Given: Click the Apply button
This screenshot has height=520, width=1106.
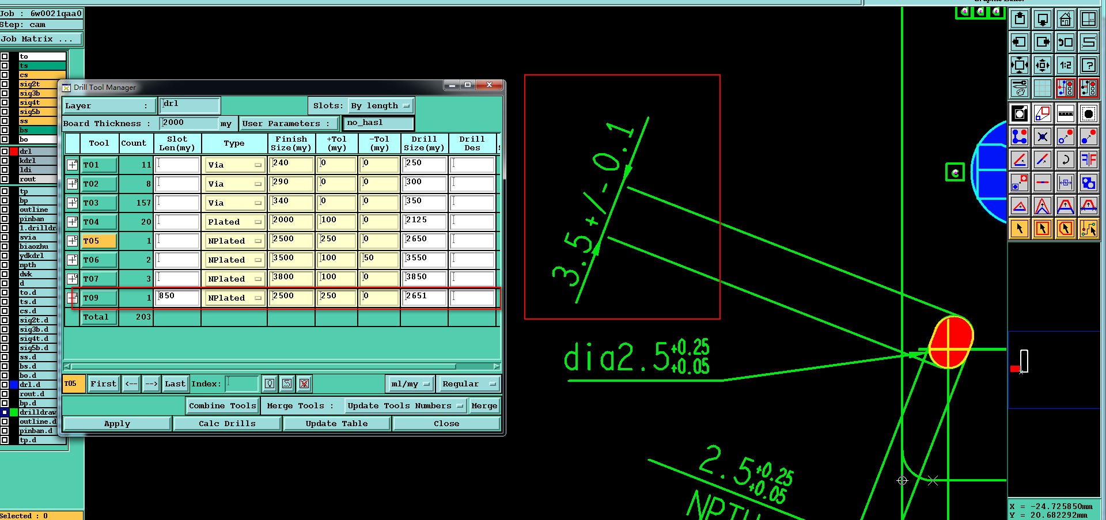Looking at the screenshot, I should (117, 424).
